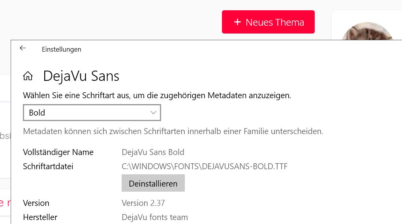
Task: Click the DejaVu fonts team value
Action: point(155,217)
